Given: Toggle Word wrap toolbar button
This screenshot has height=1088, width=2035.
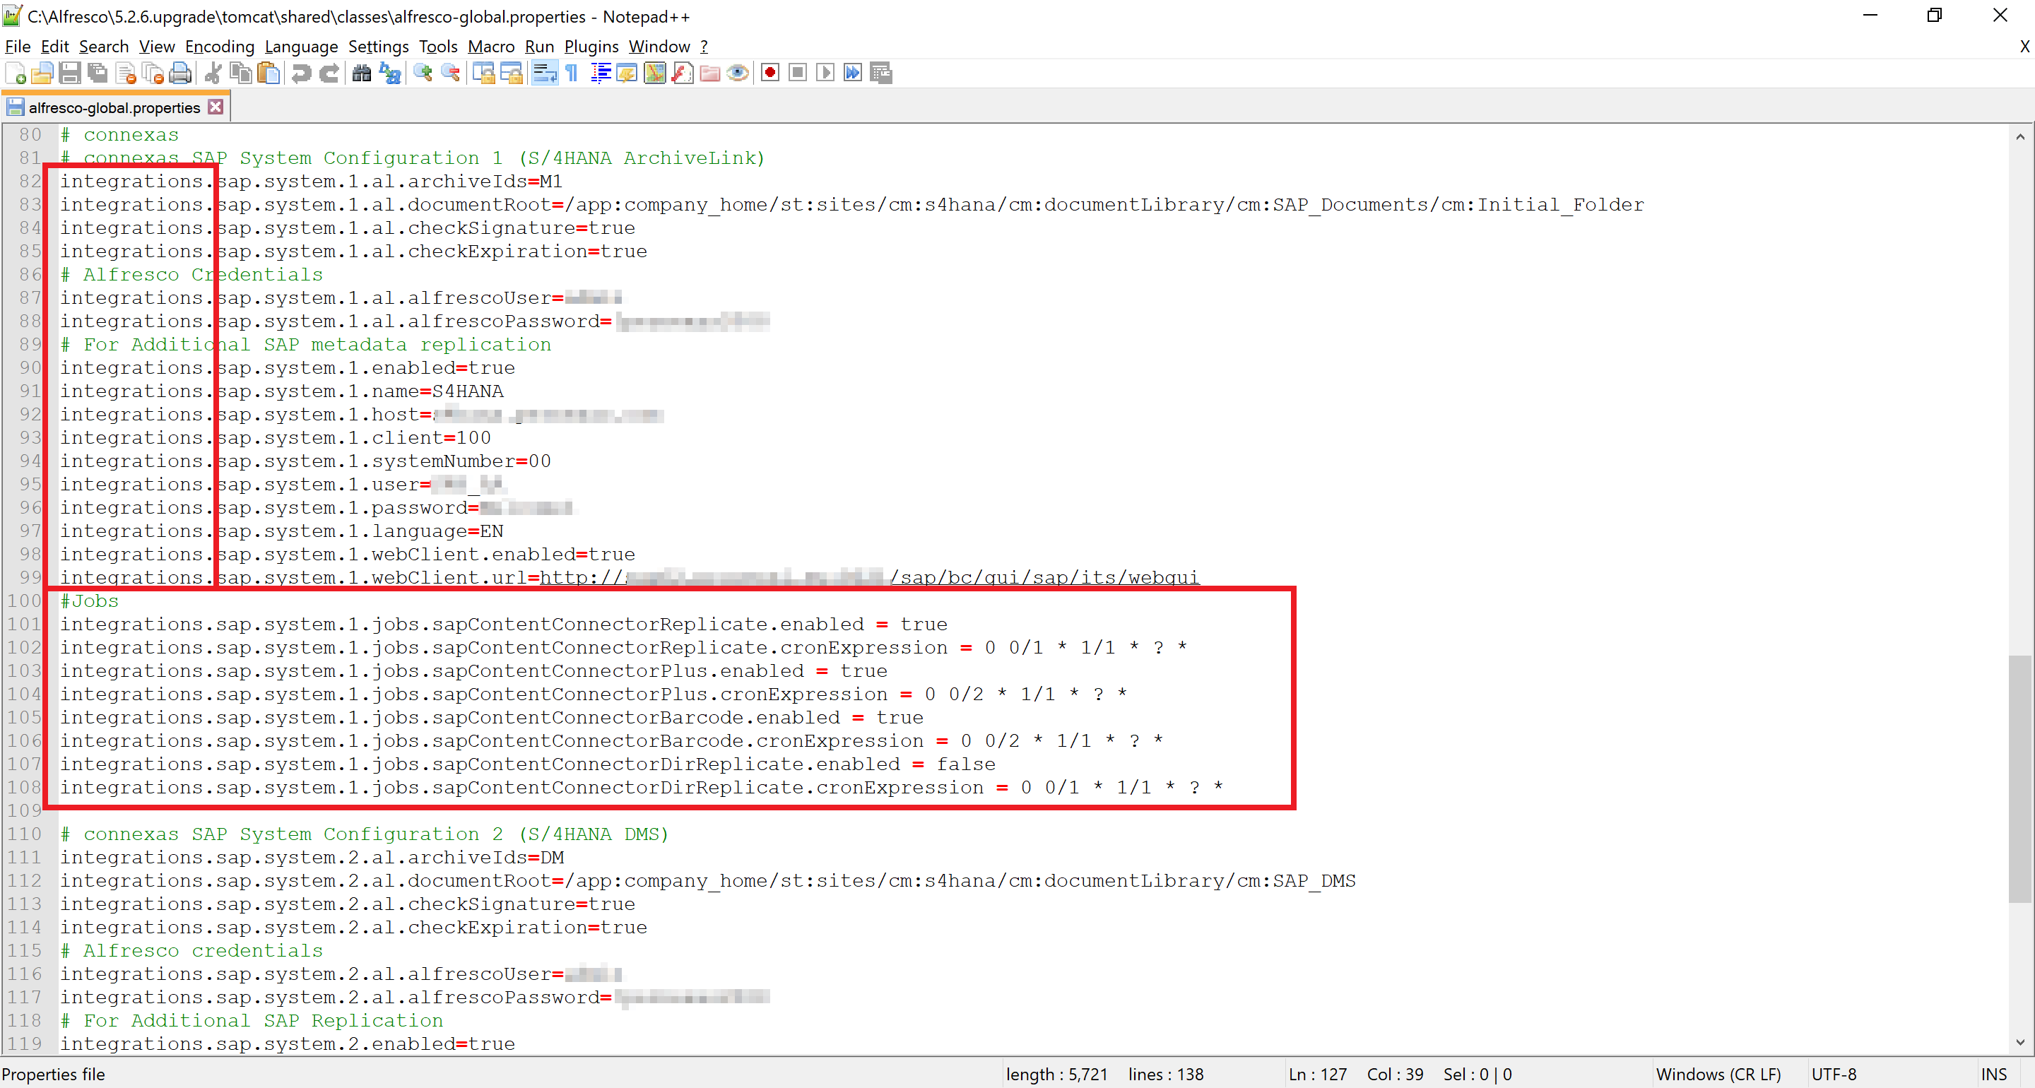Looking at the screenshot, I should coord(544,73).
